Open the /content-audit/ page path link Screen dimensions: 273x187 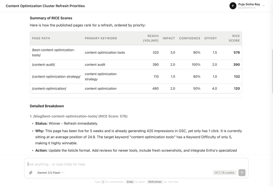43,65
